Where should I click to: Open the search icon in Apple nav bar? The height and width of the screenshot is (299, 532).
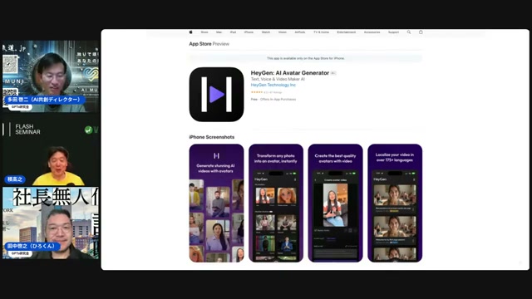409,32
